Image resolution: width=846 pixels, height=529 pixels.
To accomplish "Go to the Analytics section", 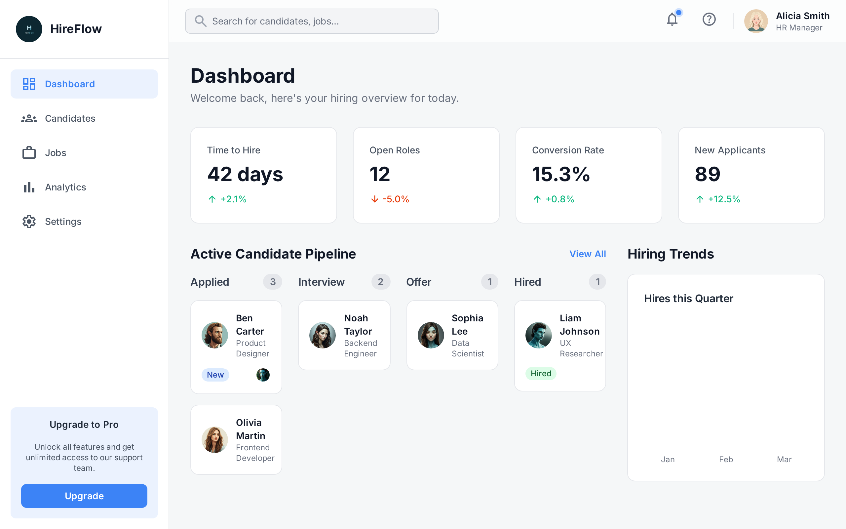I will pyautogui.click(x=65, y=187).
